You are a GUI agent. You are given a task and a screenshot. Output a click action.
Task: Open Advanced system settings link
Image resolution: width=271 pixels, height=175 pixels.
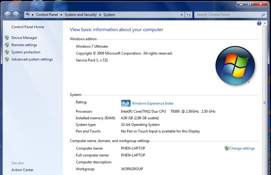32,59
